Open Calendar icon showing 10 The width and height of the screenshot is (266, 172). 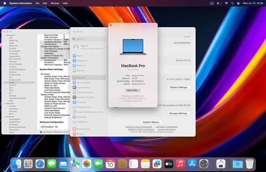point(110,164)
